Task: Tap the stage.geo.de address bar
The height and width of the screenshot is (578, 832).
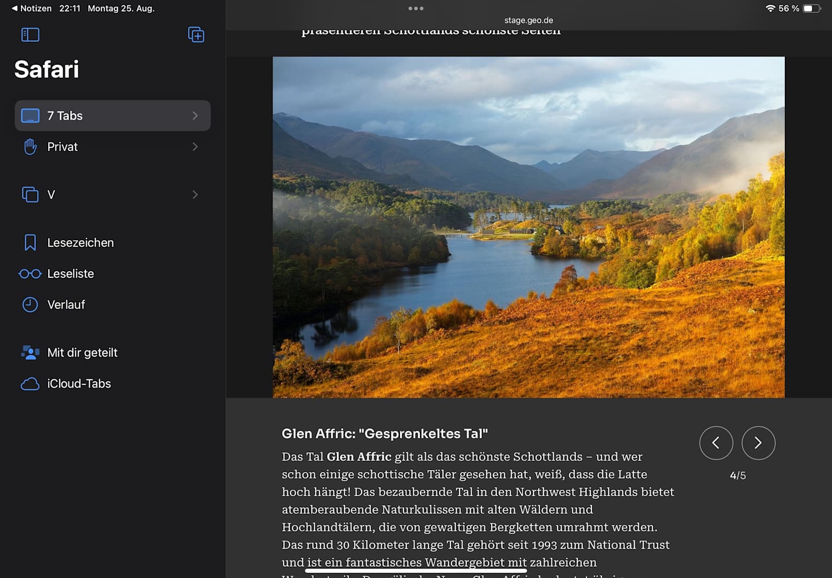Action: point(528,20)
